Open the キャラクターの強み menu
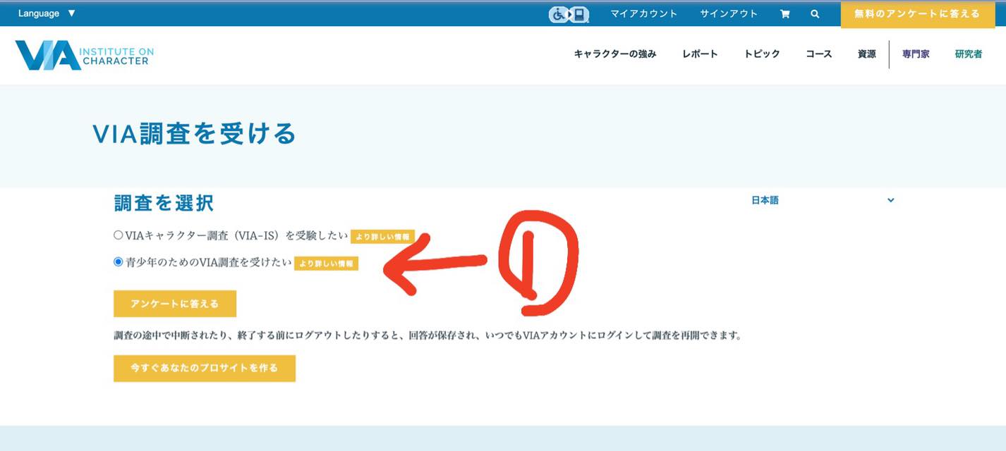The width and height of the screenshot is (1006, 451). [x=614, y=54]
